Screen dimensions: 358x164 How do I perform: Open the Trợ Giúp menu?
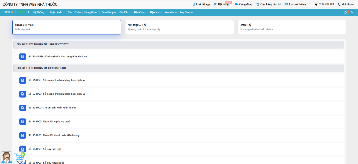click(x=186, y=12)
